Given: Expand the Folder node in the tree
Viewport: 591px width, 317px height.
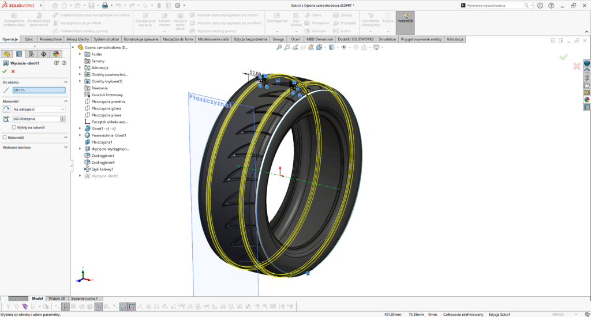Looking at the screenshot, I should (80, 54).
